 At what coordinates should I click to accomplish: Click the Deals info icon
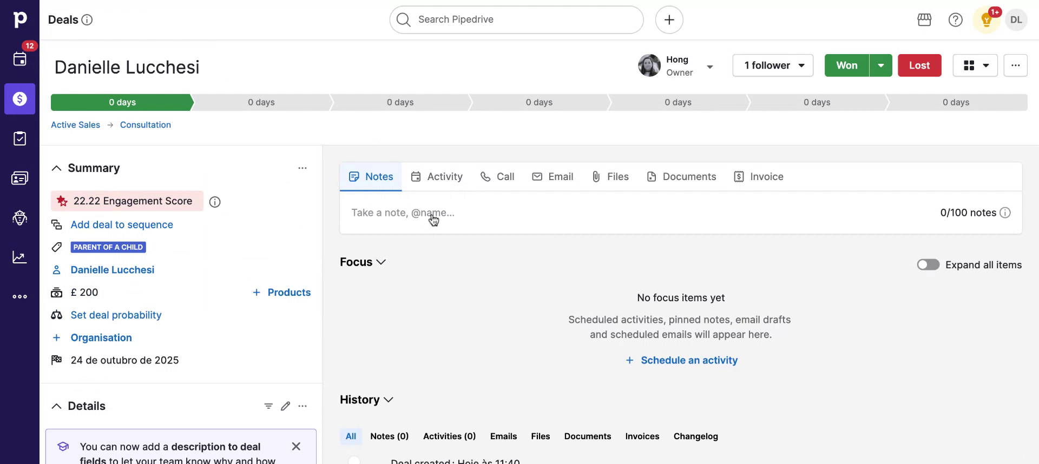tap(87, 20)
